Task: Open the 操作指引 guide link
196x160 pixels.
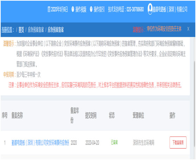Action: pos(99,9)
